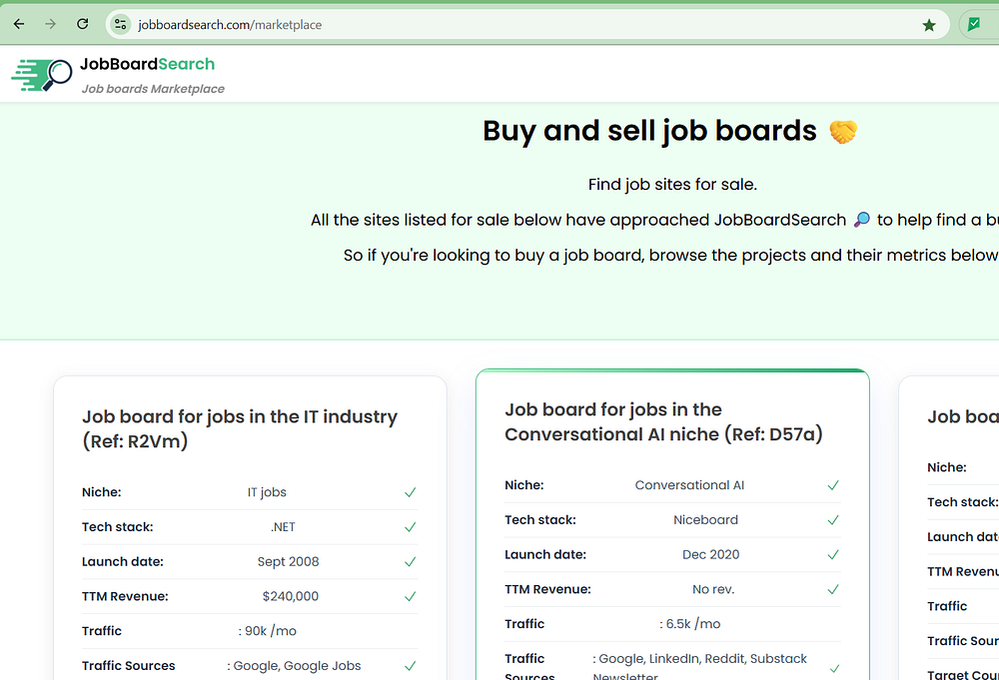This screenshot has width=999, height=680.
Task: Open the green checkmark browser extension
Action: 973,25
